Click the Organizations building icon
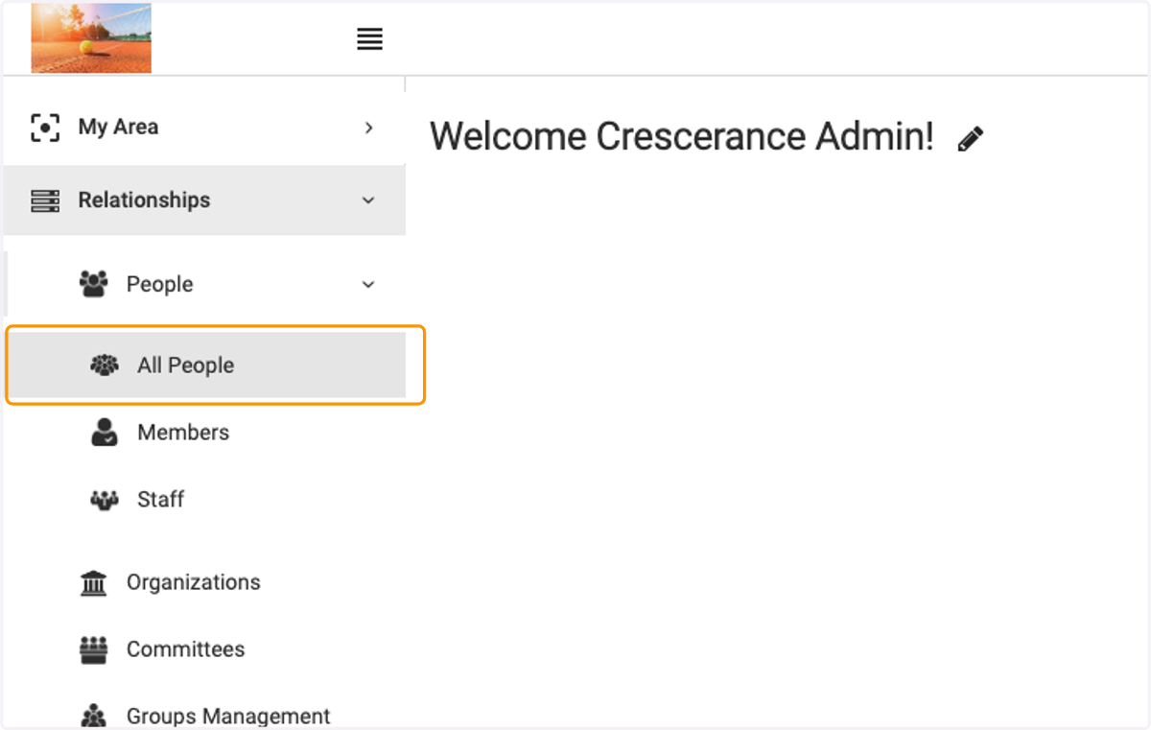 click(93, 582)
